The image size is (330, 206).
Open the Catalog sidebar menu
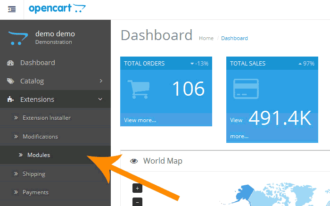click(x=55, y=81)
